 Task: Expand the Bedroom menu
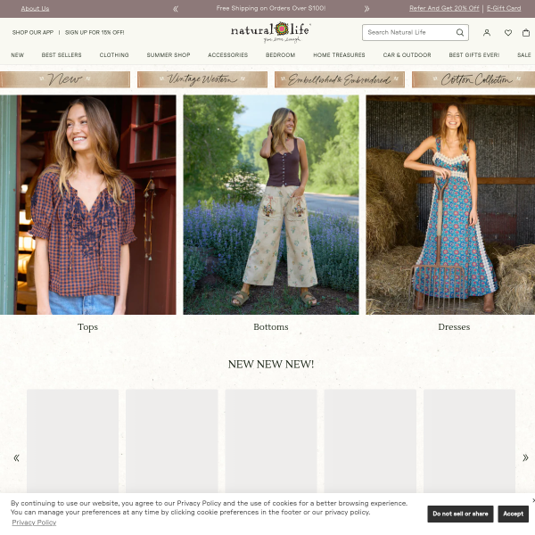[x=281, y=55]
